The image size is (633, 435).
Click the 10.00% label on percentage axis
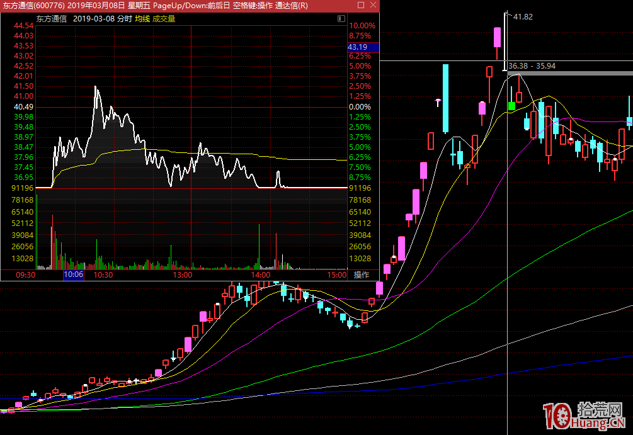coord(362,26)
